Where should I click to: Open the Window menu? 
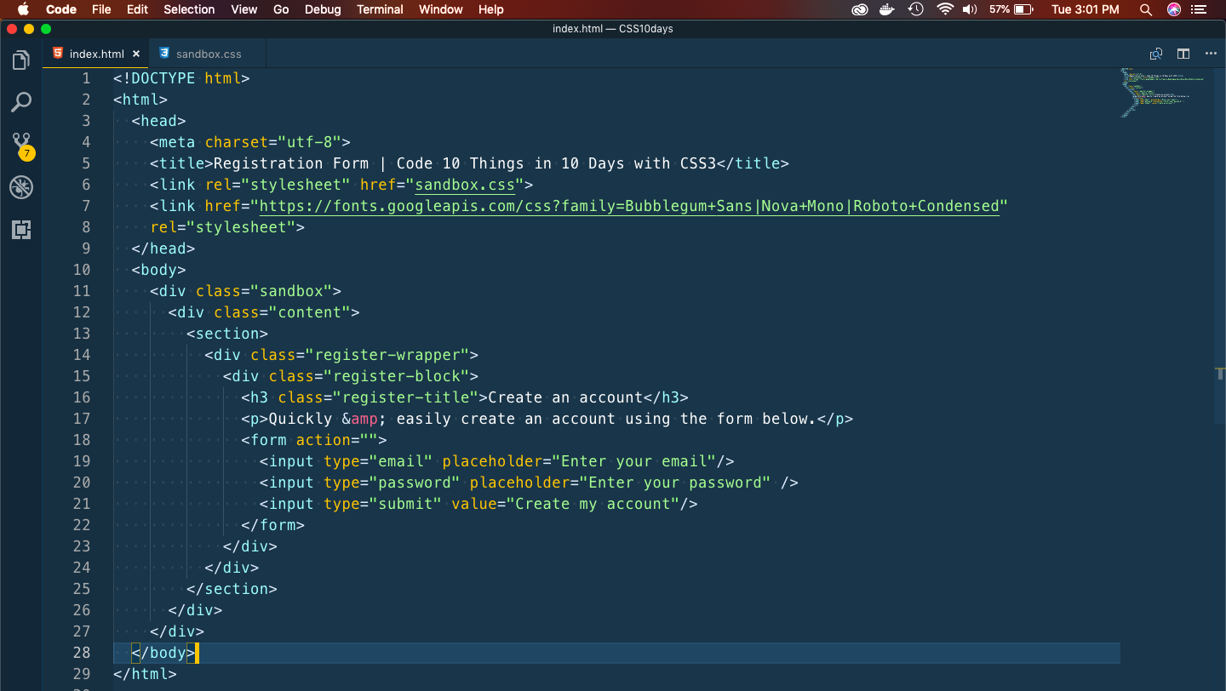tap(441, 9)
